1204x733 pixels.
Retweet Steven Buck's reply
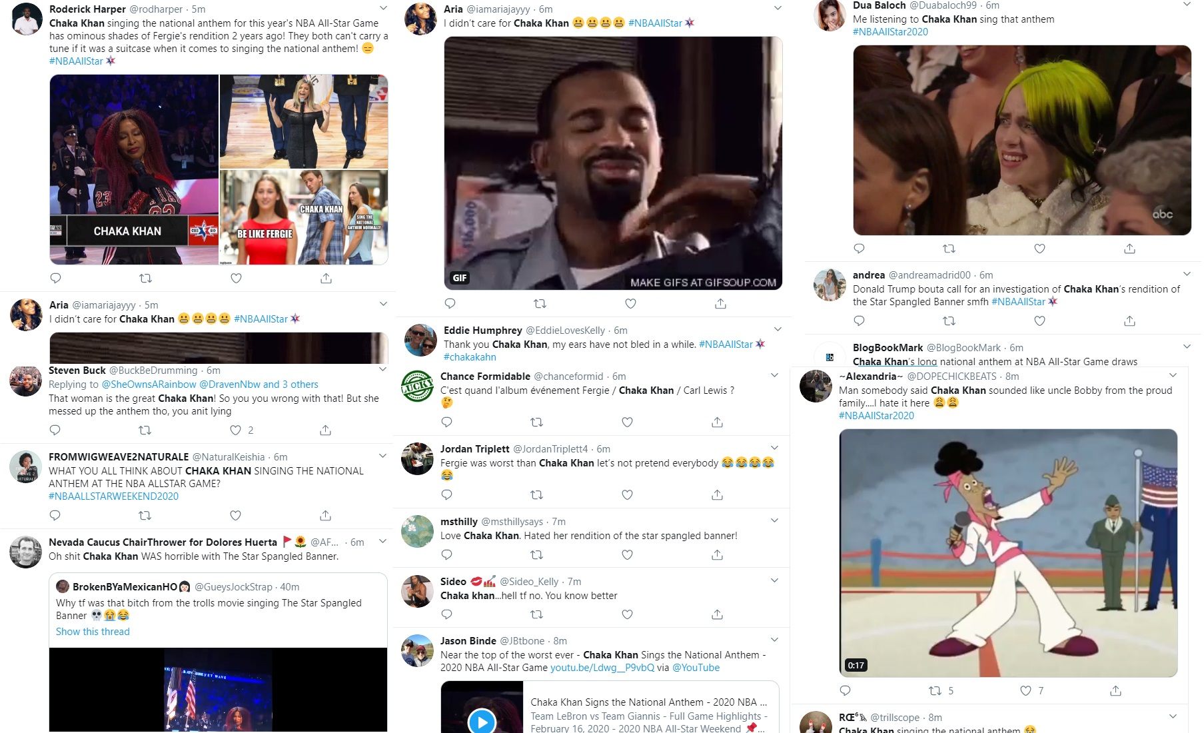(x=145, y=430)
